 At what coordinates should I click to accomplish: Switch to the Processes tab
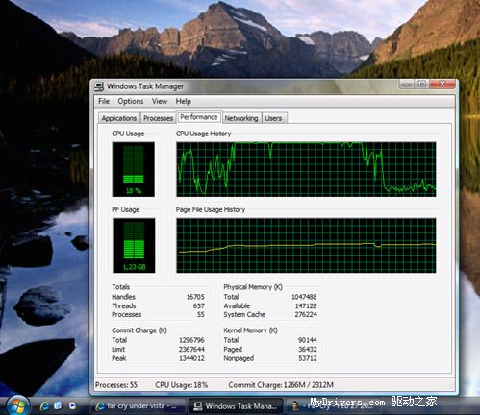tap(158, 118)
